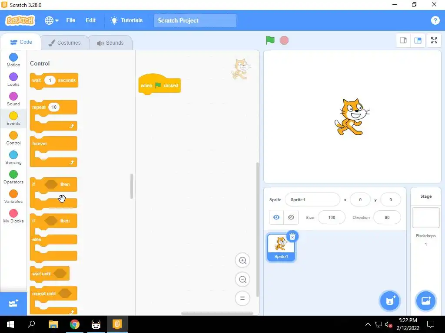This screenshot has width=445, height=333.
Task: Open the Edit menu
Action: pyautogui.click(x=90, y=20)
